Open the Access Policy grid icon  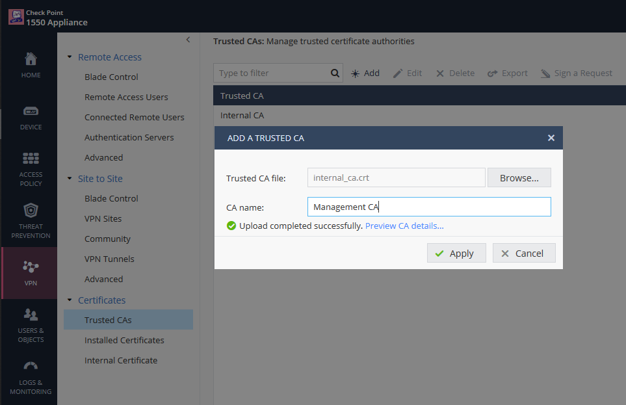point(31,159)
